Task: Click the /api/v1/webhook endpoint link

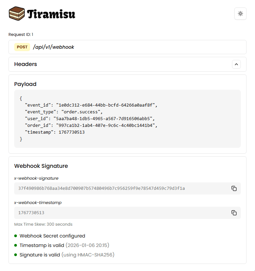Action: (x=53, y=47)
